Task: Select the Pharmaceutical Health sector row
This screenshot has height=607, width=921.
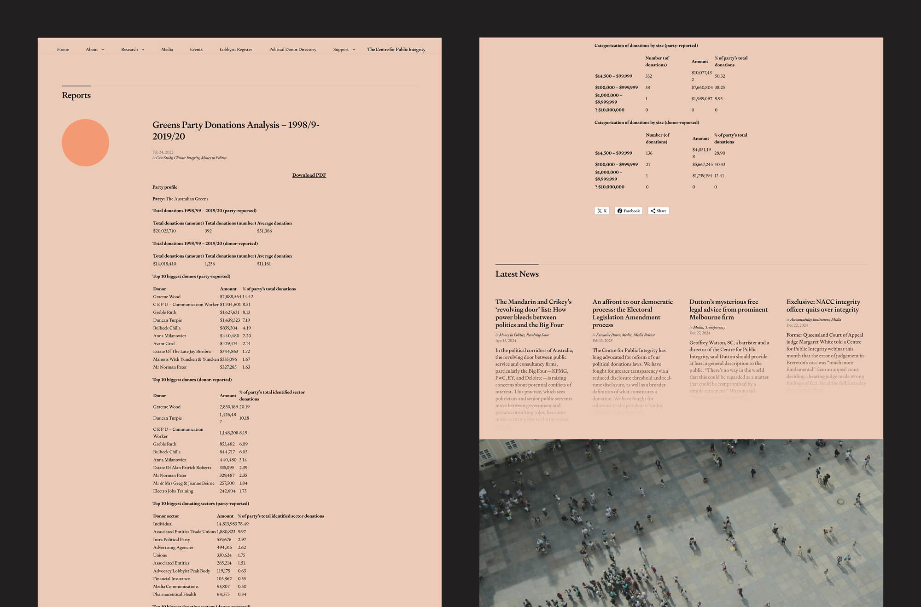Action: 239,594
